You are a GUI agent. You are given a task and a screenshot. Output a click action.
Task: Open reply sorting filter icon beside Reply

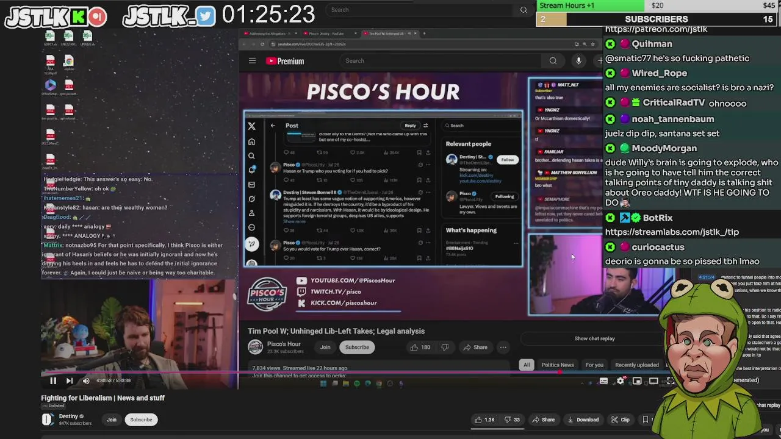pyautogui.click(x=426, y=126)
